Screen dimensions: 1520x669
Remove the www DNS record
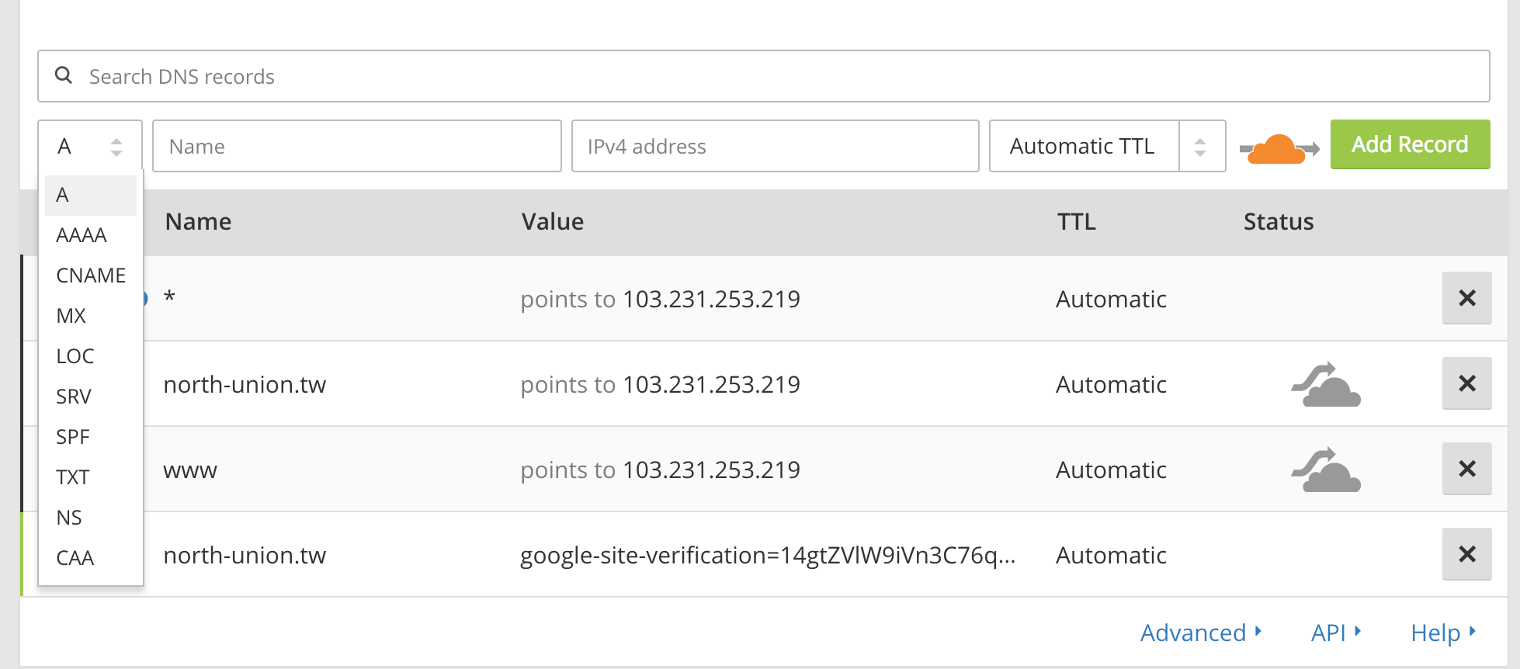pos(1466,469)
